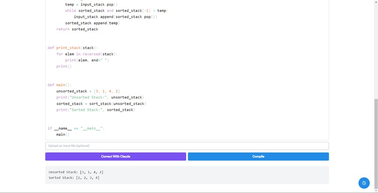
Task: Toggle the round blue dark mode icon
Action: tap(364, 183)
